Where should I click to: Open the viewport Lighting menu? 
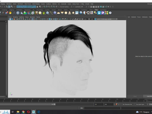pyautogui.click(x=22, y=17)
